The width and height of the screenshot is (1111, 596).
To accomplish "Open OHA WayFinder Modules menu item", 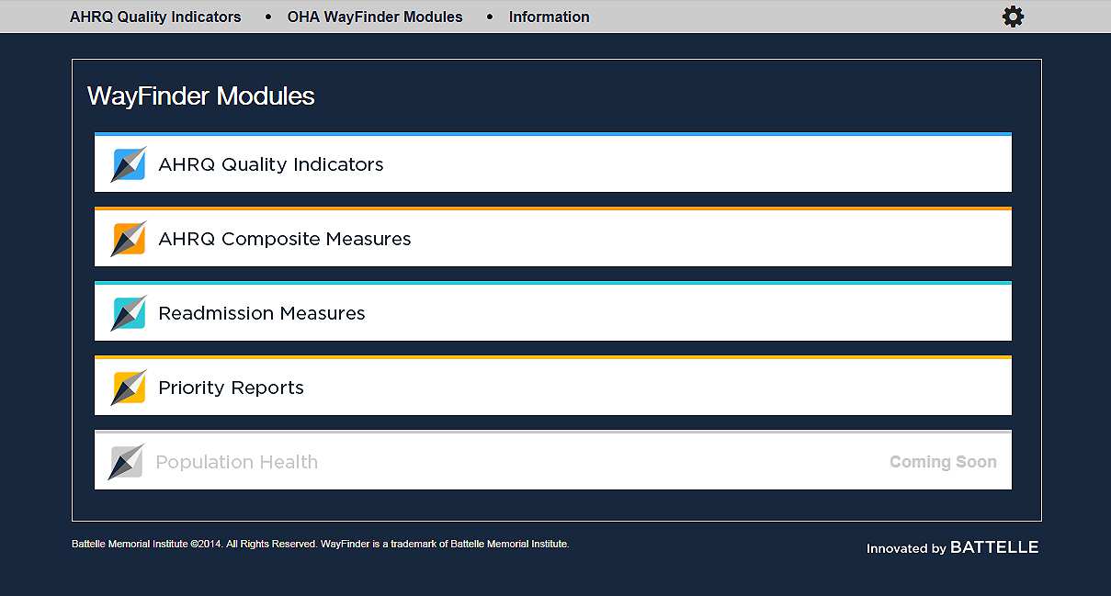I will coord(375,17).
